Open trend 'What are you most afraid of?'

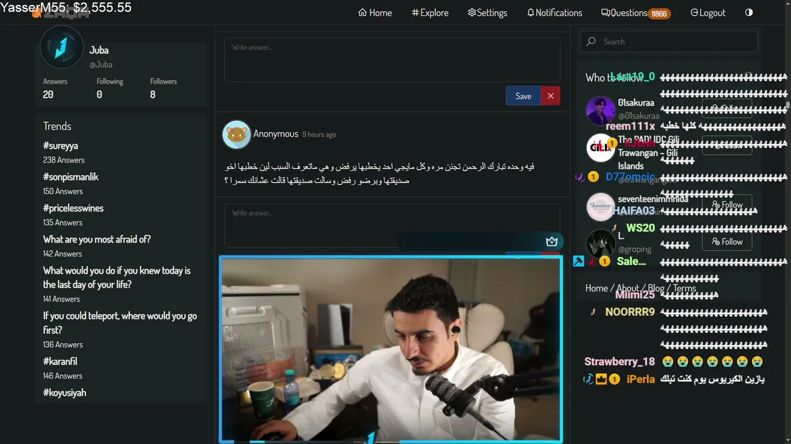[97, 239]
